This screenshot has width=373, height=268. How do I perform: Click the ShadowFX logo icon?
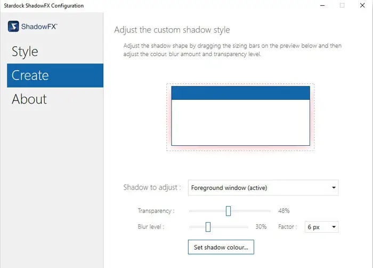[14, 27]
